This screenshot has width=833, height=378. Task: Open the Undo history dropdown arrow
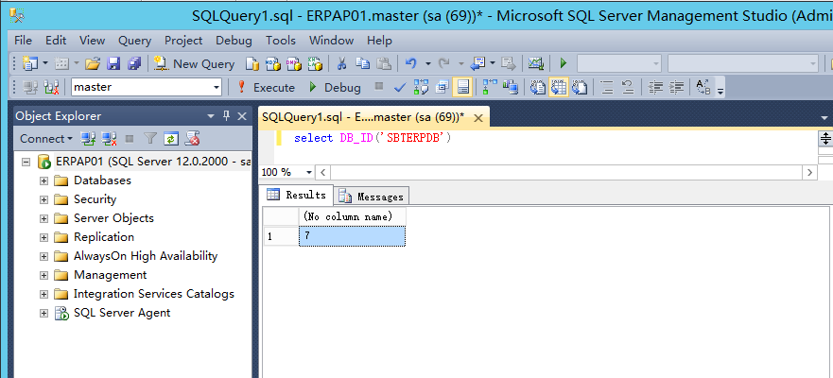click(428, 63)
